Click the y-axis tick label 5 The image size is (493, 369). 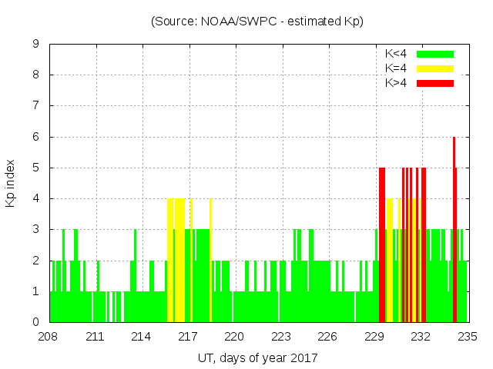pos(35,168)
